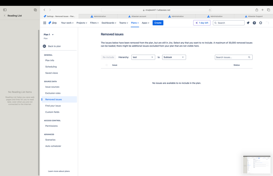
Task: Click the Create button
Action: tap(158, 23)
